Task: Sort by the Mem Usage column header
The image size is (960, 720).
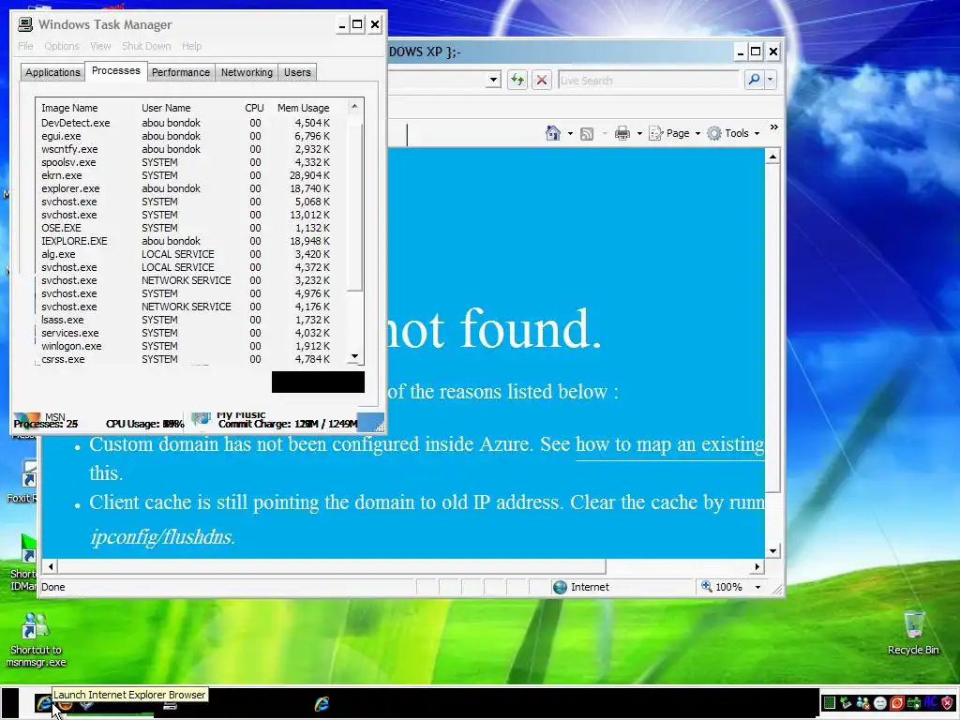Action: (x=304, y=108)
